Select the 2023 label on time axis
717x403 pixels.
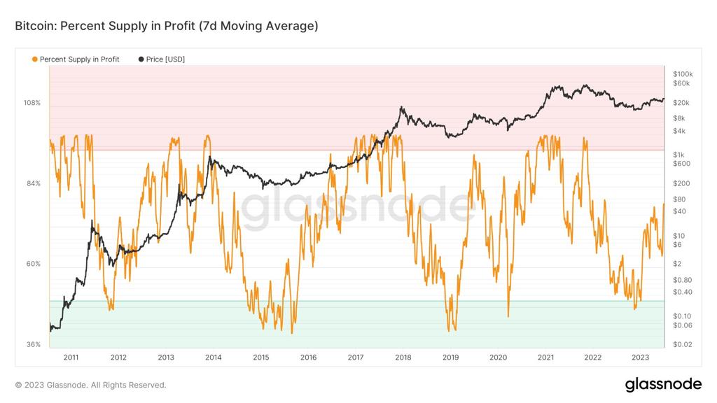pos(640,358)
